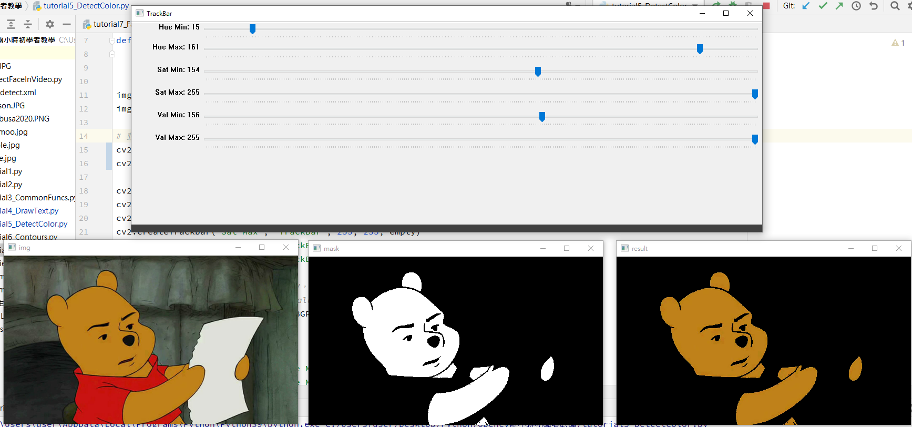
Task: Maximize the mask window
Action: tap(567, 248)
